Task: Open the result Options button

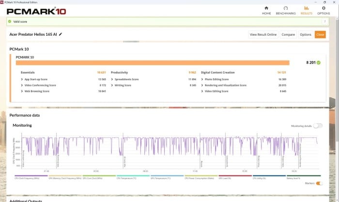Action: pos(305,34)
